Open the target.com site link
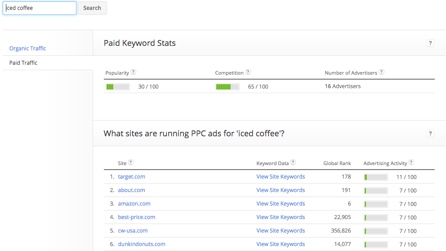The image size is (446, 251). coord(131,177)
